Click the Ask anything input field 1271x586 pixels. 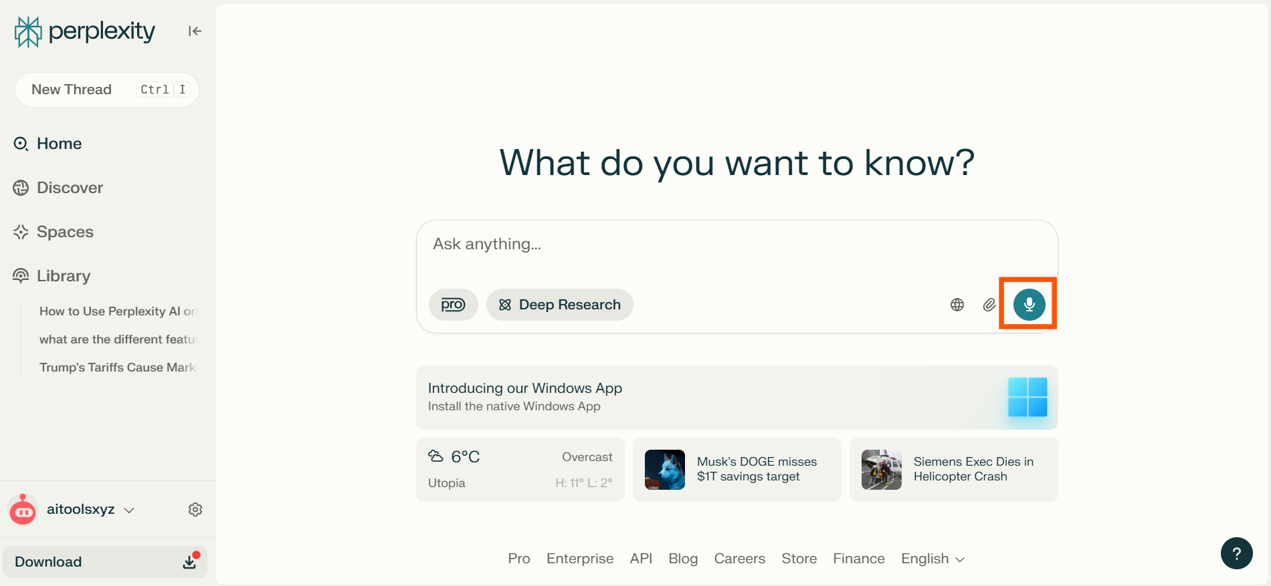[x=736, y=245]
